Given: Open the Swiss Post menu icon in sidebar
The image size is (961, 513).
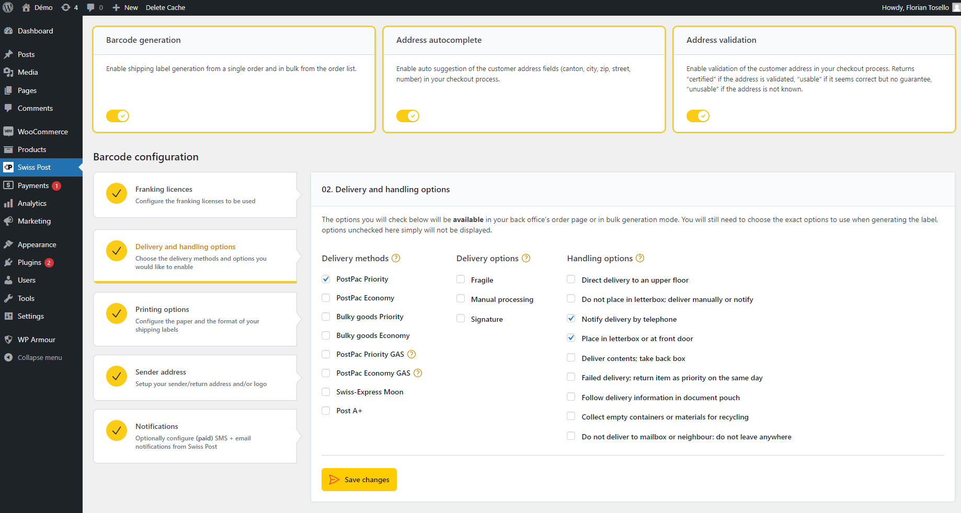Looking at the screenshot, I should click(8, 167).
